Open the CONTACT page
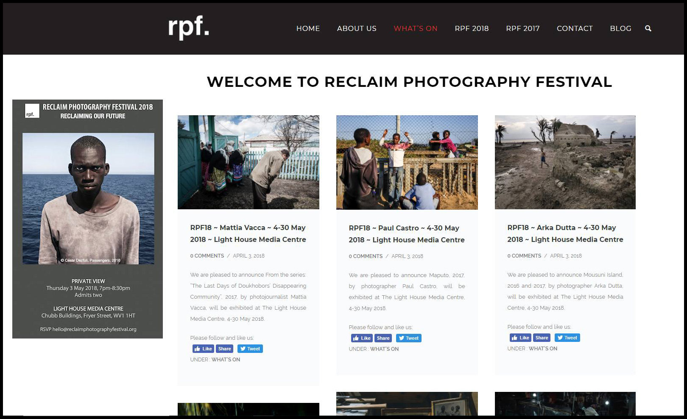This screenshot has width=687, height=419. [575, 28]
